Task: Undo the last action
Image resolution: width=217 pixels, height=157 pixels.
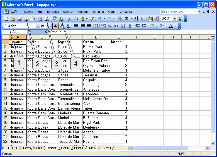Action: pyautogui.click(x=100, y=19)
